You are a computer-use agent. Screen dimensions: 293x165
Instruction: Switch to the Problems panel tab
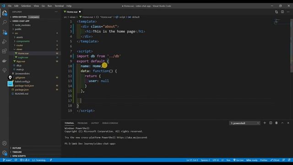point(82,123)
